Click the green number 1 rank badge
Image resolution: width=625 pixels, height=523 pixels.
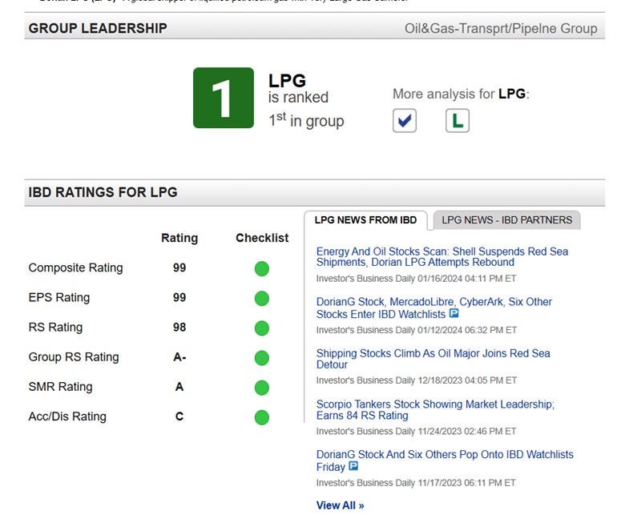(224, 98)
